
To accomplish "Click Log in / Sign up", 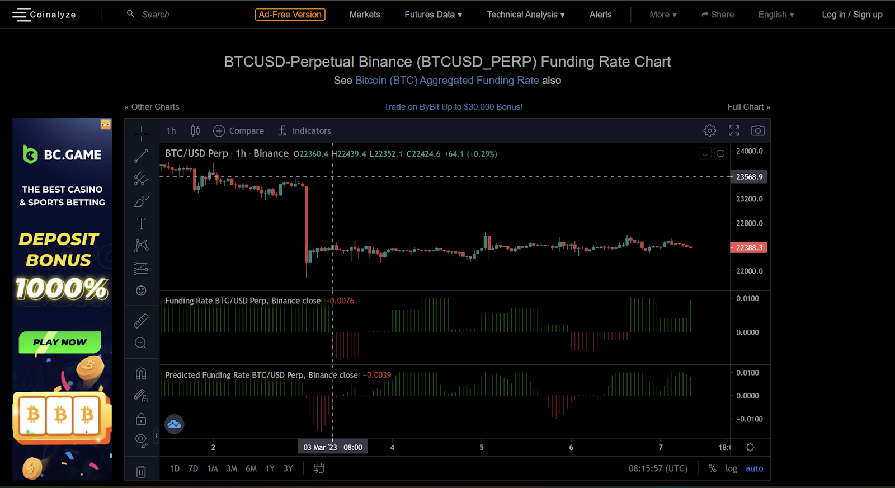I will pyautogui.click(x=852, y=15).
